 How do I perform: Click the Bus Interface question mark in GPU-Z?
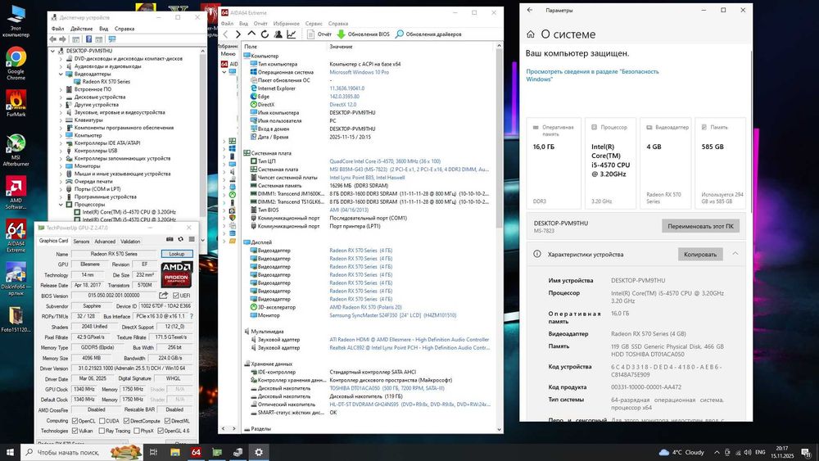click(x=192, y=316)
